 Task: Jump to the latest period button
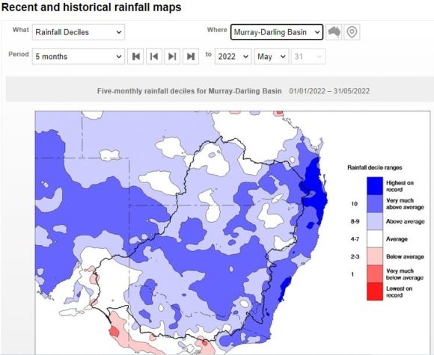(x=191, y=56)
